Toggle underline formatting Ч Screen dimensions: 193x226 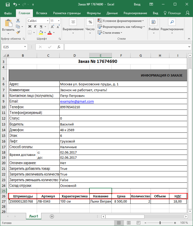pyautogui.click(x=41, y=27)
